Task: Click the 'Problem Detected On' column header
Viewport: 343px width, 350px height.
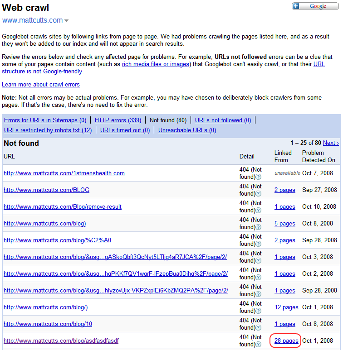Action: (x=318, y=156)
